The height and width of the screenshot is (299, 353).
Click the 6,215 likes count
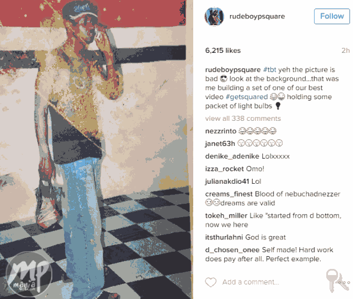click(223, 51)
